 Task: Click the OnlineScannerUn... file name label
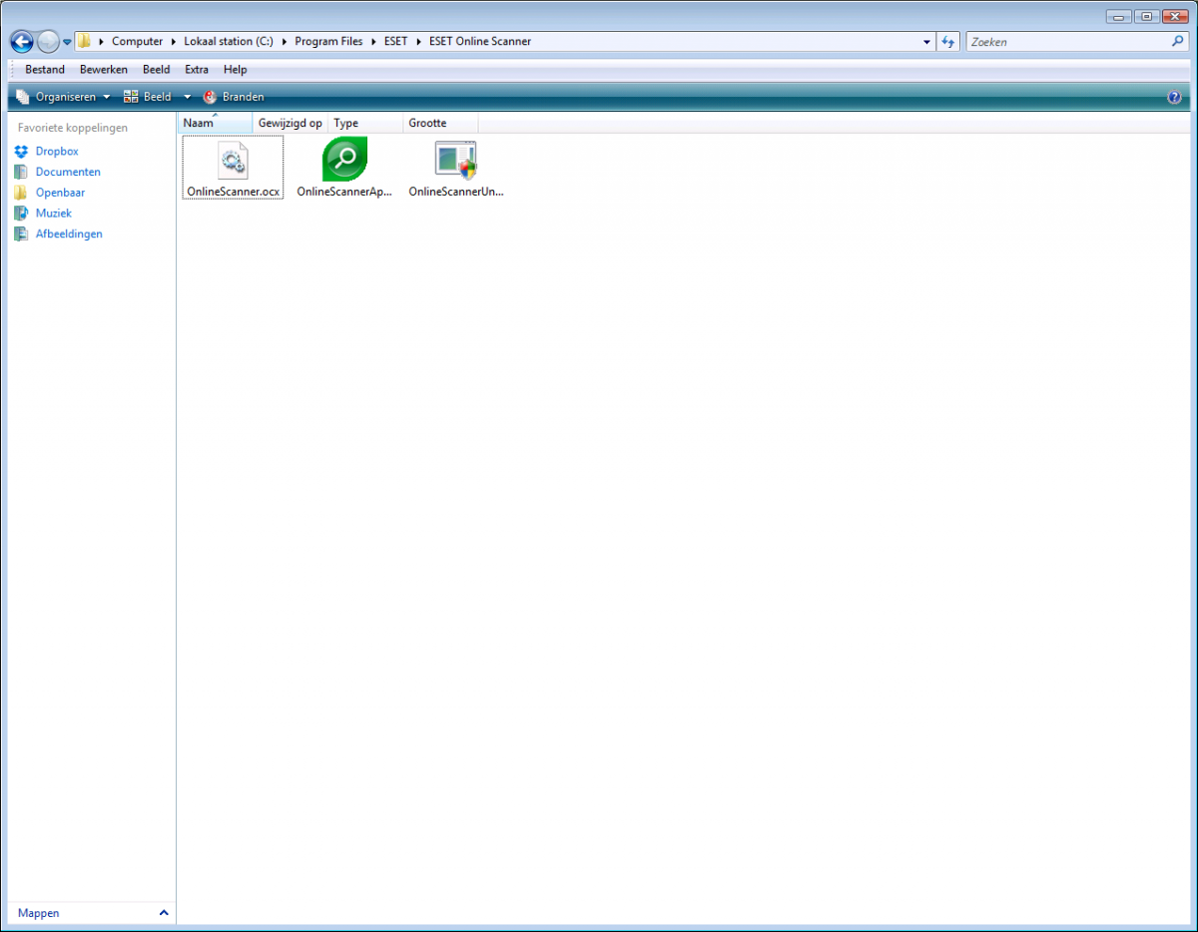pyautogui.click(x=456, y=192)
